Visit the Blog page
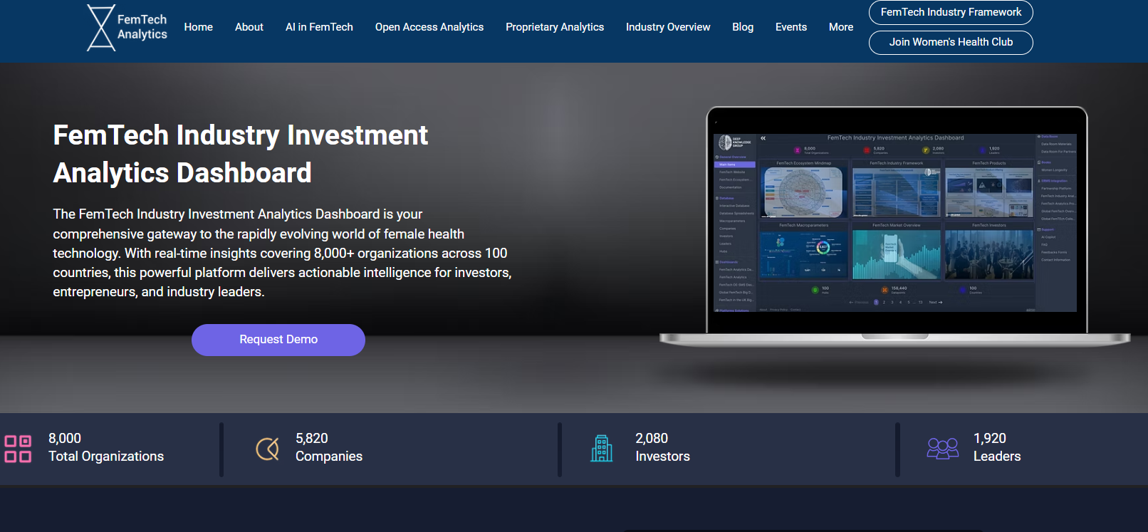 point(742,27)
